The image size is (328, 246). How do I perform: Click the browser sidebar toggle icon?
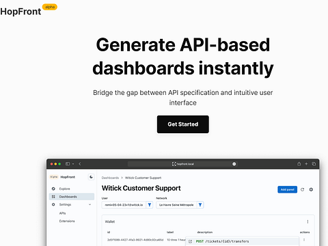[x=68, y=164]
